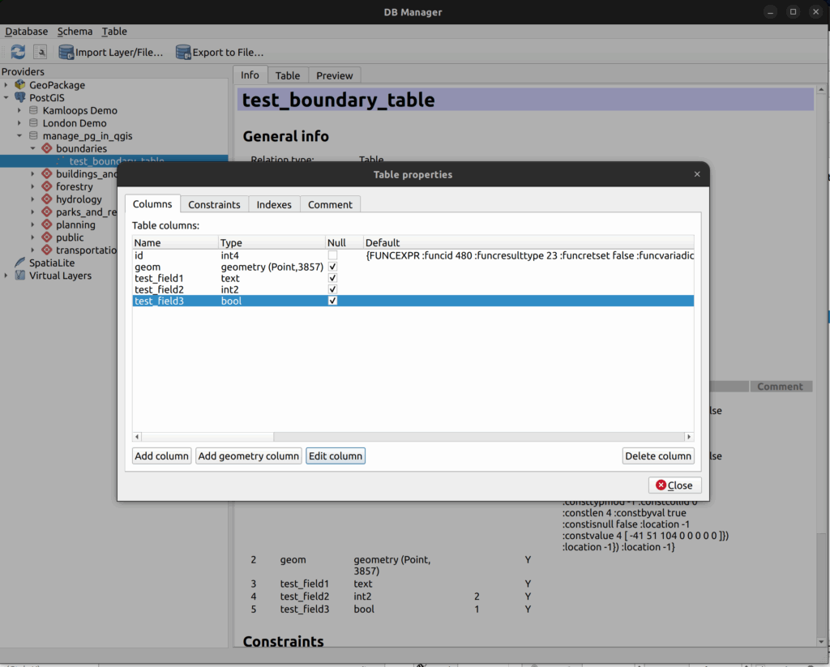Click the Export to File icon
Image resolution: width=830 pixels, height=667 pixels.
pos(183,53)
